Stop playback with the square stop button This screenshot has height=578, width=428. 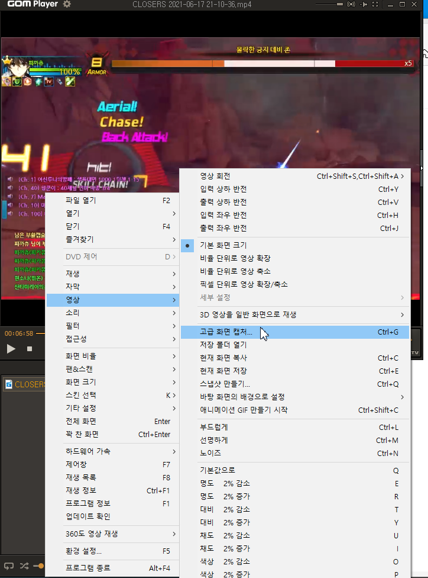tap(30, 349)
